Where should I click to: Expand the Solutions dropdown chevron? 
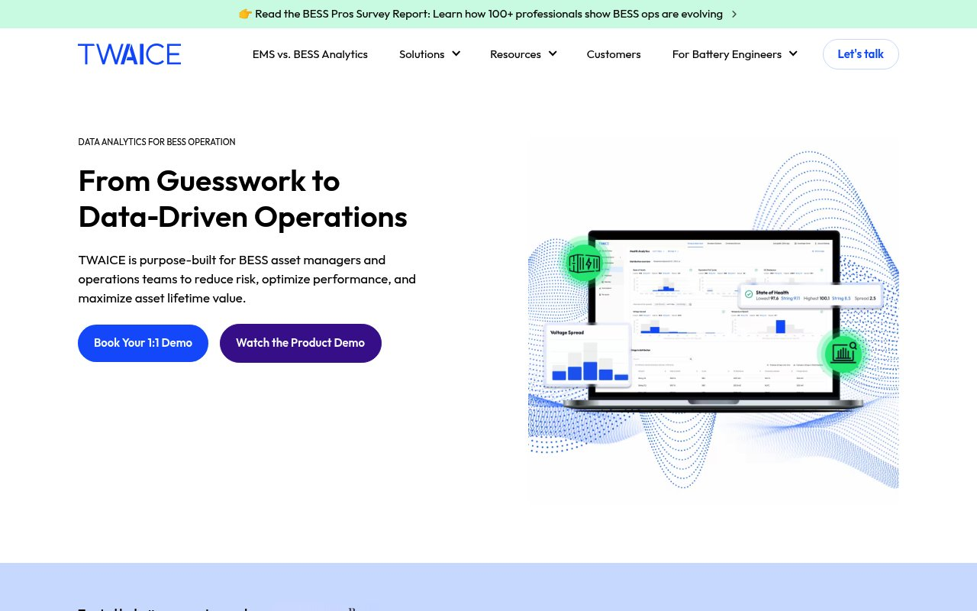click(x=456, y=53)
